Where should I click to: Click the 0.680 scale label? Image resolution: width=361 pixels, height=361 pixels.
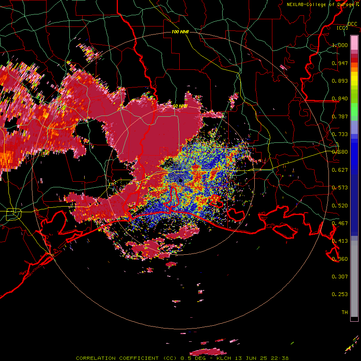(x=340, y=152)
